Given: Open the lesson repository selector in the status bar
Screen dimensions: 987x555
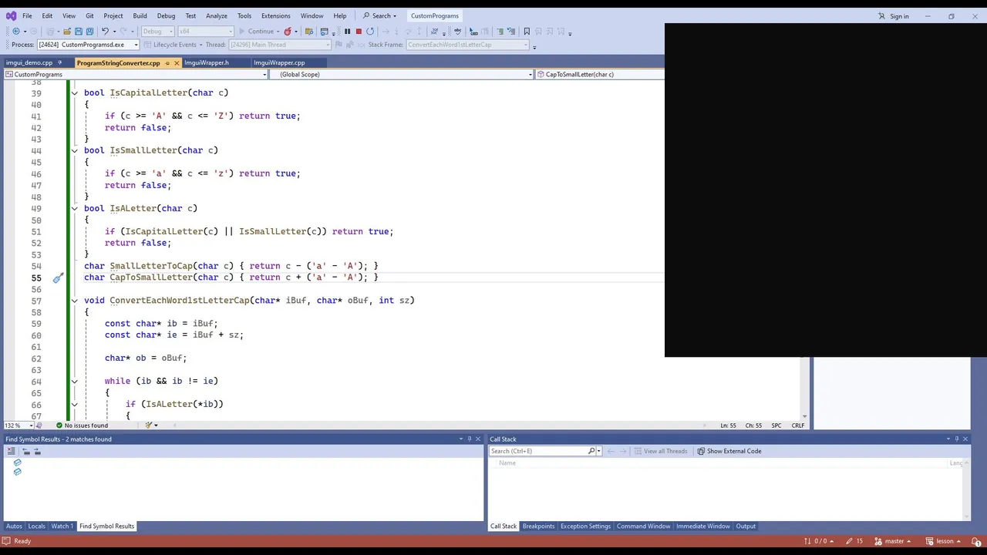Looking at the screenshot, I should coord(944,541).
